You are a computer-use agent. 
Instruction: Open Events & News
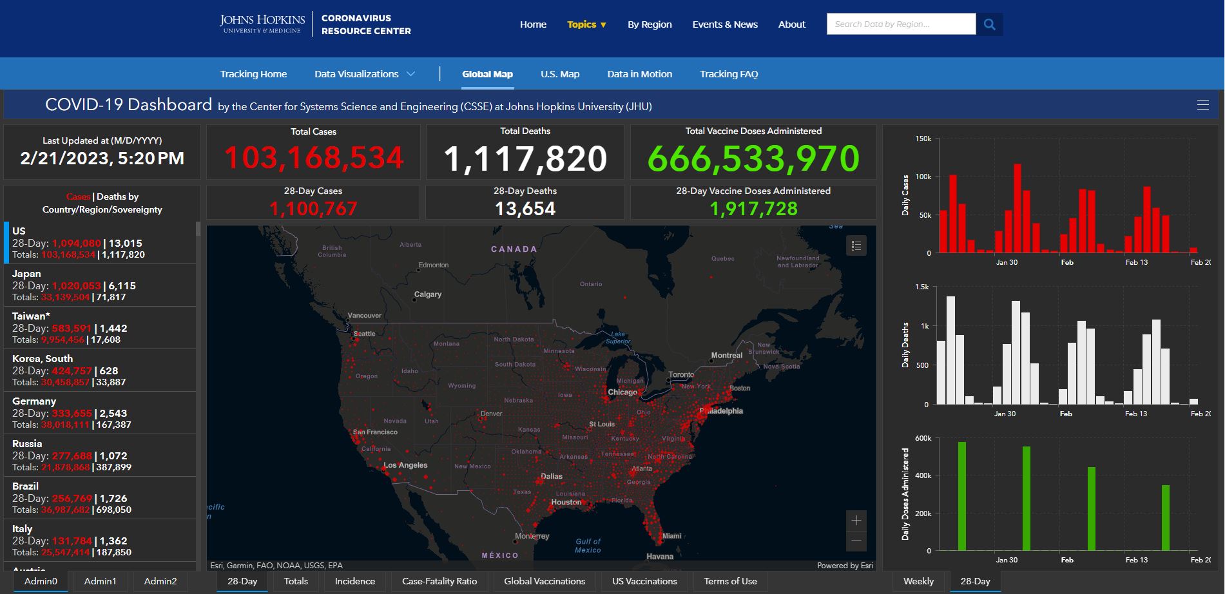pos(725,24)
